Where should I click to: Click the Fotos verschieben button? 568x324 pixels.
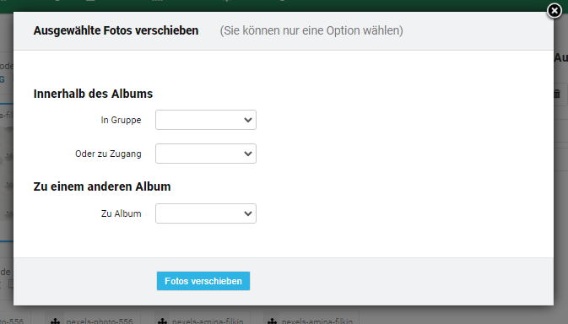(203, 281)
